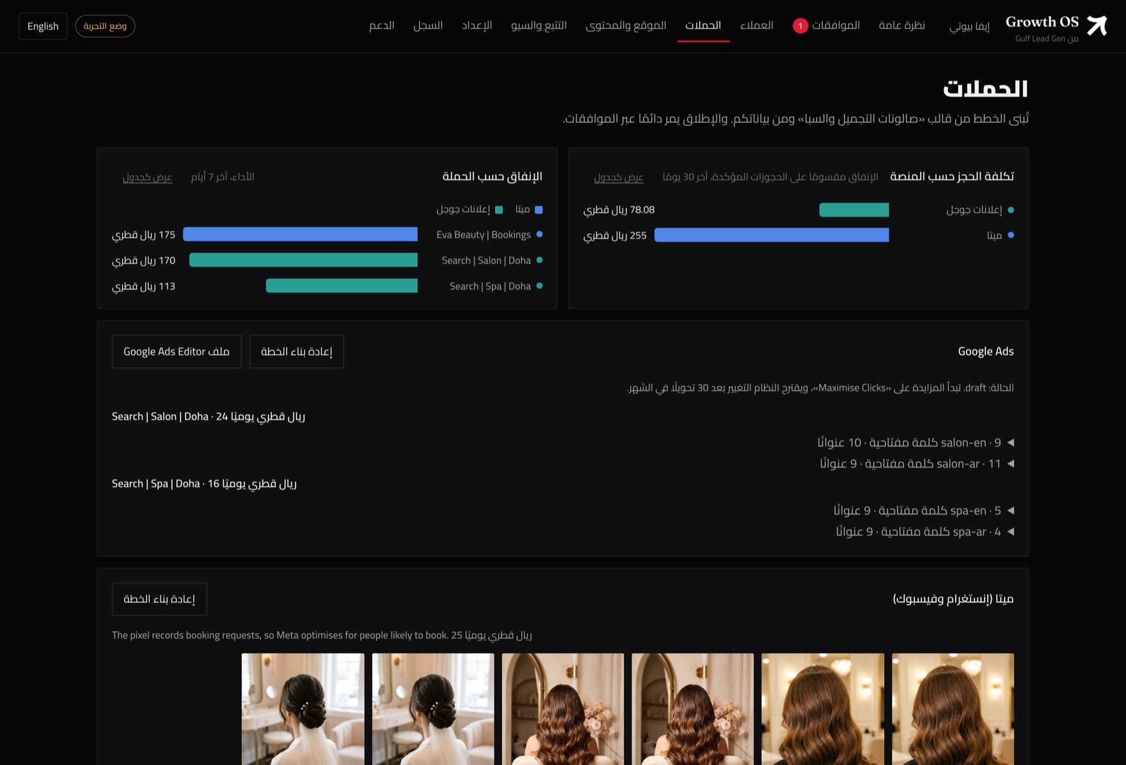Click عرض كجدول for booking cost chart
The height and width of the screenshot is (765, 1126).
tap(618, 177)
